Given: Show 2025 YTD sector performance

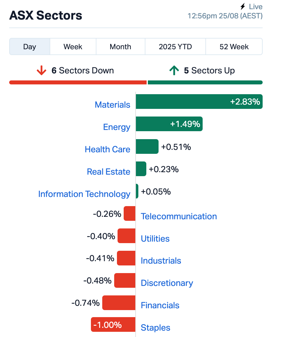Looking at the screenshot, I should point(175,47).
